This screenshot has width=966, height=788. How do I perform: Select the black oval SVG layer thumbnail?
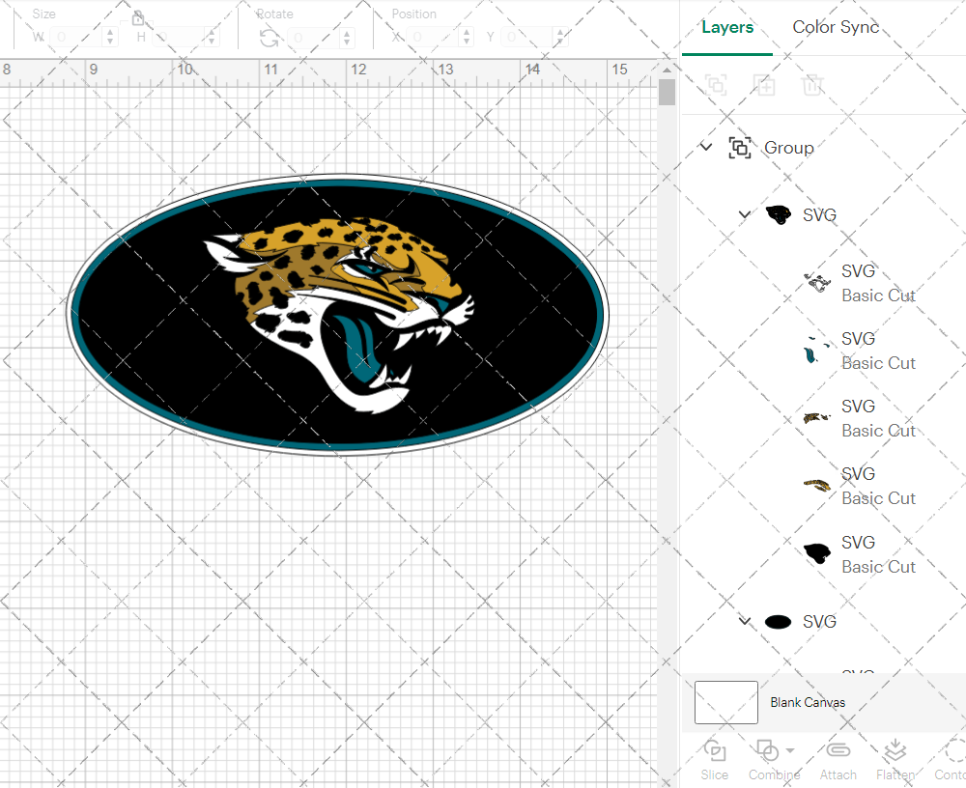(778, 622)
